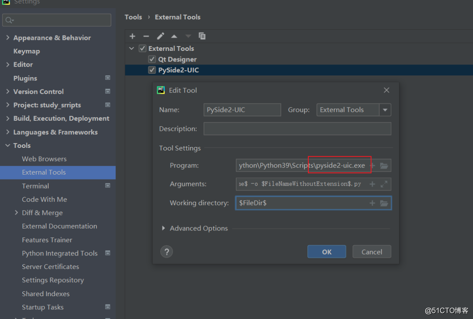Copy selected tool with duplicate icon

coord(202,36)
